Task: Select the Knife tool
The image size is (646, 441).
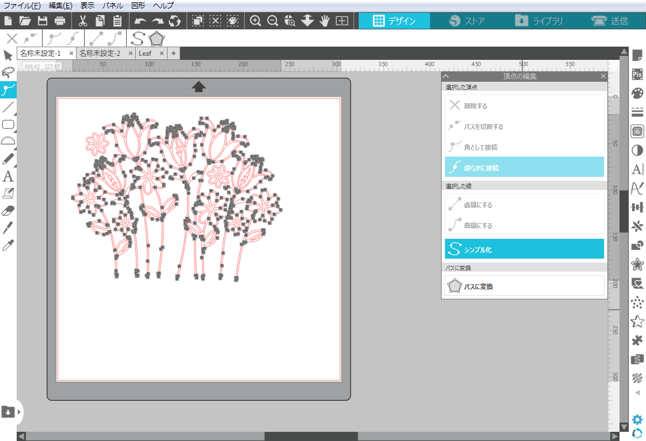Action: click(x=8, y=228)
